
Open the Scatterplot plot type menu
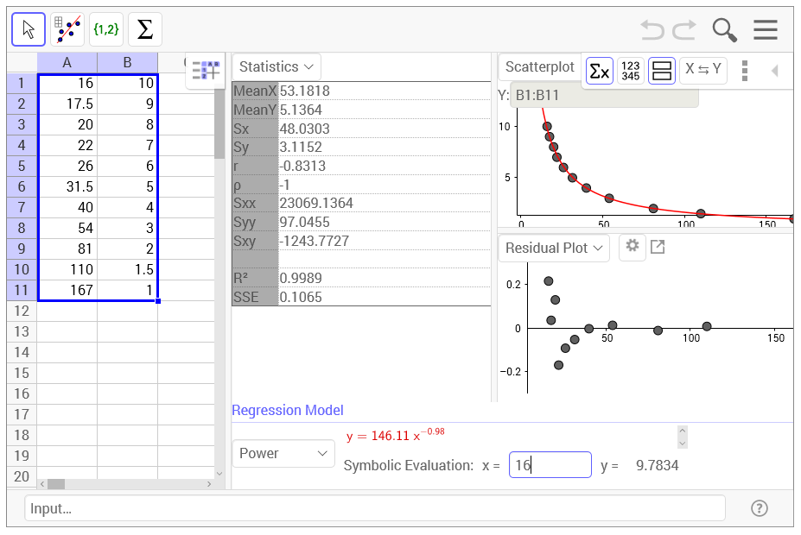point(539,66)
